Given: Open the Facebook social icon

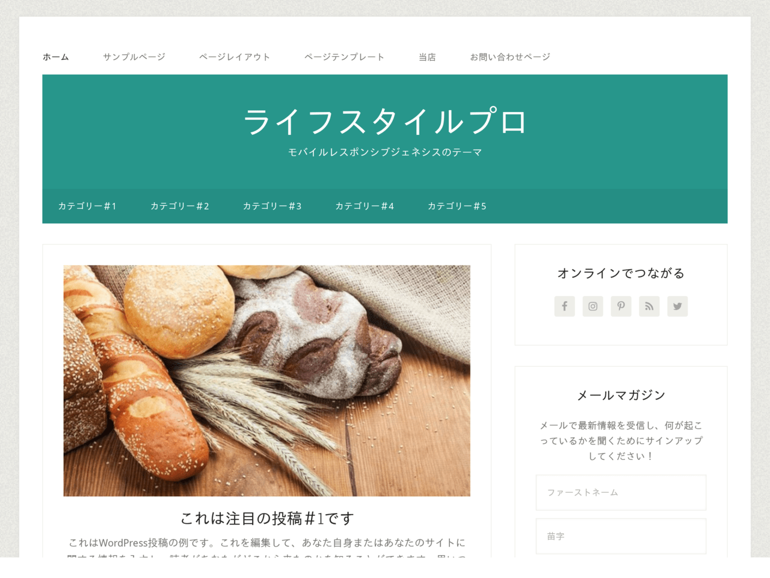Looking at the screenshot, I should (x=564, y=306).
